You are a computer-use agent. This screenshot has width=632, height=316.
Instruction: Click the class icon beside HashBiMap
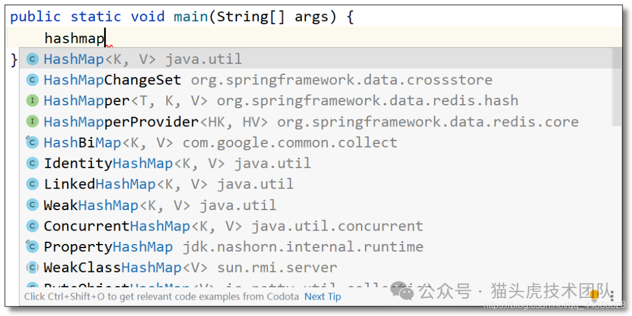click(x=32, y=142)
